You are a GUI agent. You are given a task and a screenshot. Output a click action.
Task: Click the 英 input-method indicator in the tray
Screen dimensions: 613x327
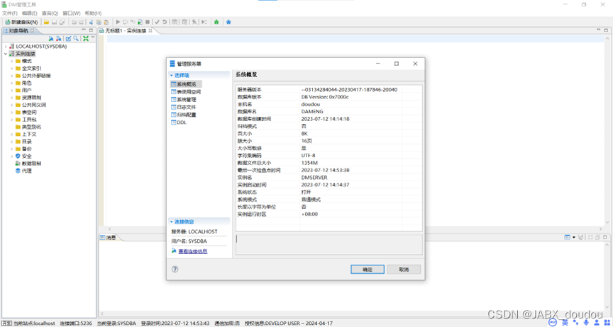(565, 322)
